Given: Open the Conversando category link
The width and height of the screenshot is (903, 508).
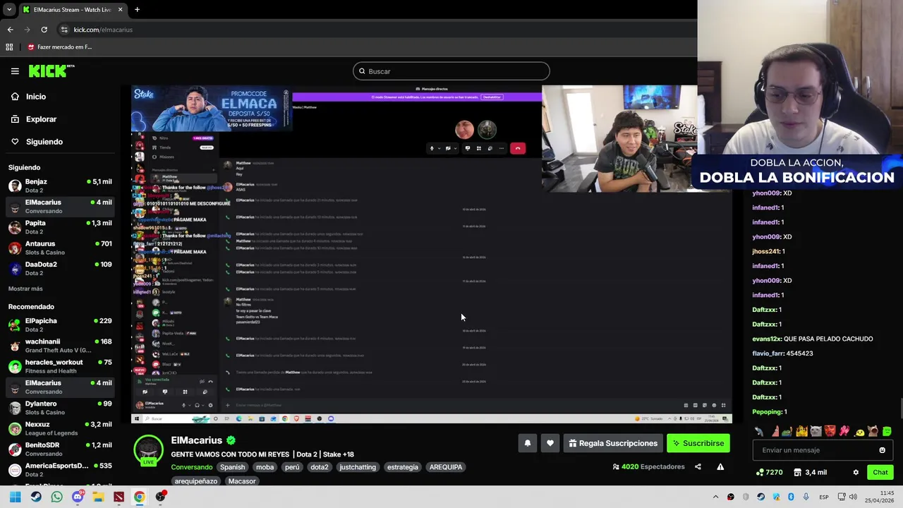Looking at the screenshot, I should [191, 467].
